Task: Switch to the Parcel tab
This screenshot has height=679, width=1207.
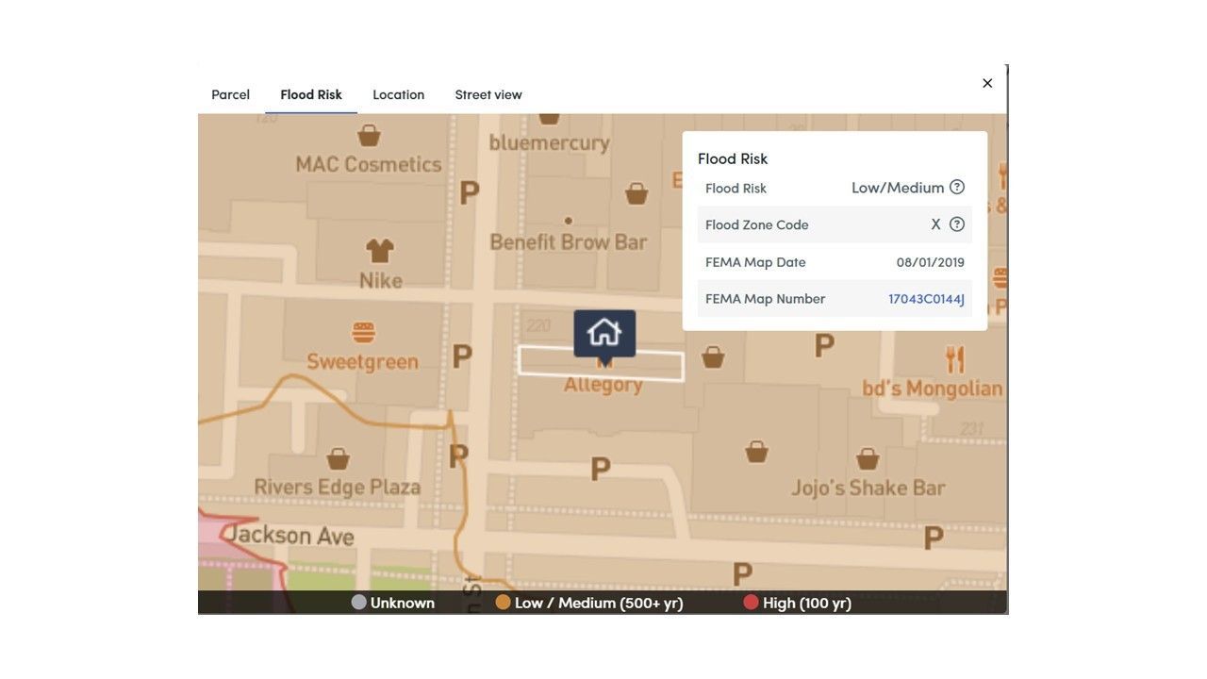Action: coord(230,94)
